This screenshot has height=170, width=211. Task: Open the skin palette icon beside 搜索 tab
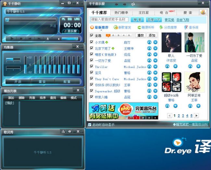point(203,12)
